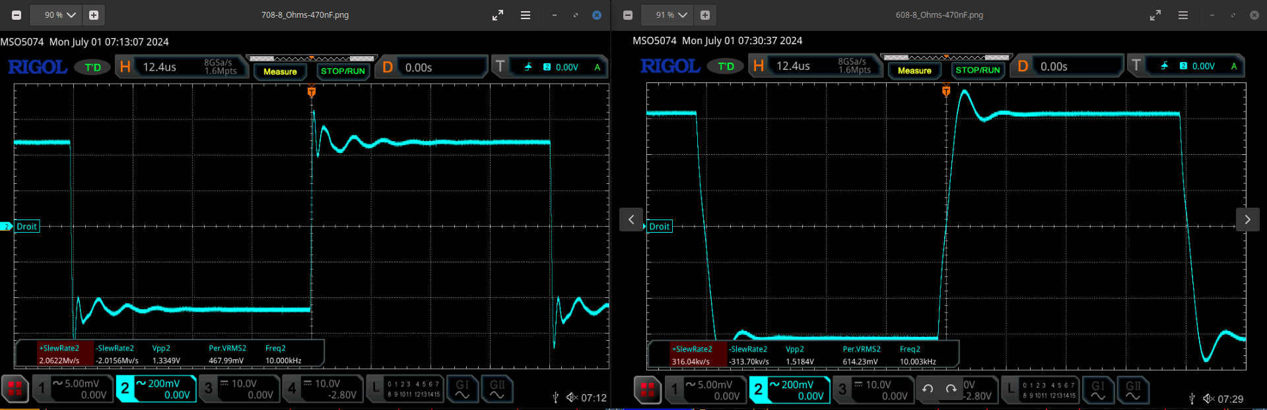This screenshot has height=410, width=1267.
Task: Enter fullscreen in the 708-8_Ohms-470nF.png window
Action: pos(498,15)
